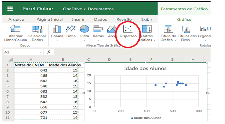Switch to the Exibir tab

(147, 20)
